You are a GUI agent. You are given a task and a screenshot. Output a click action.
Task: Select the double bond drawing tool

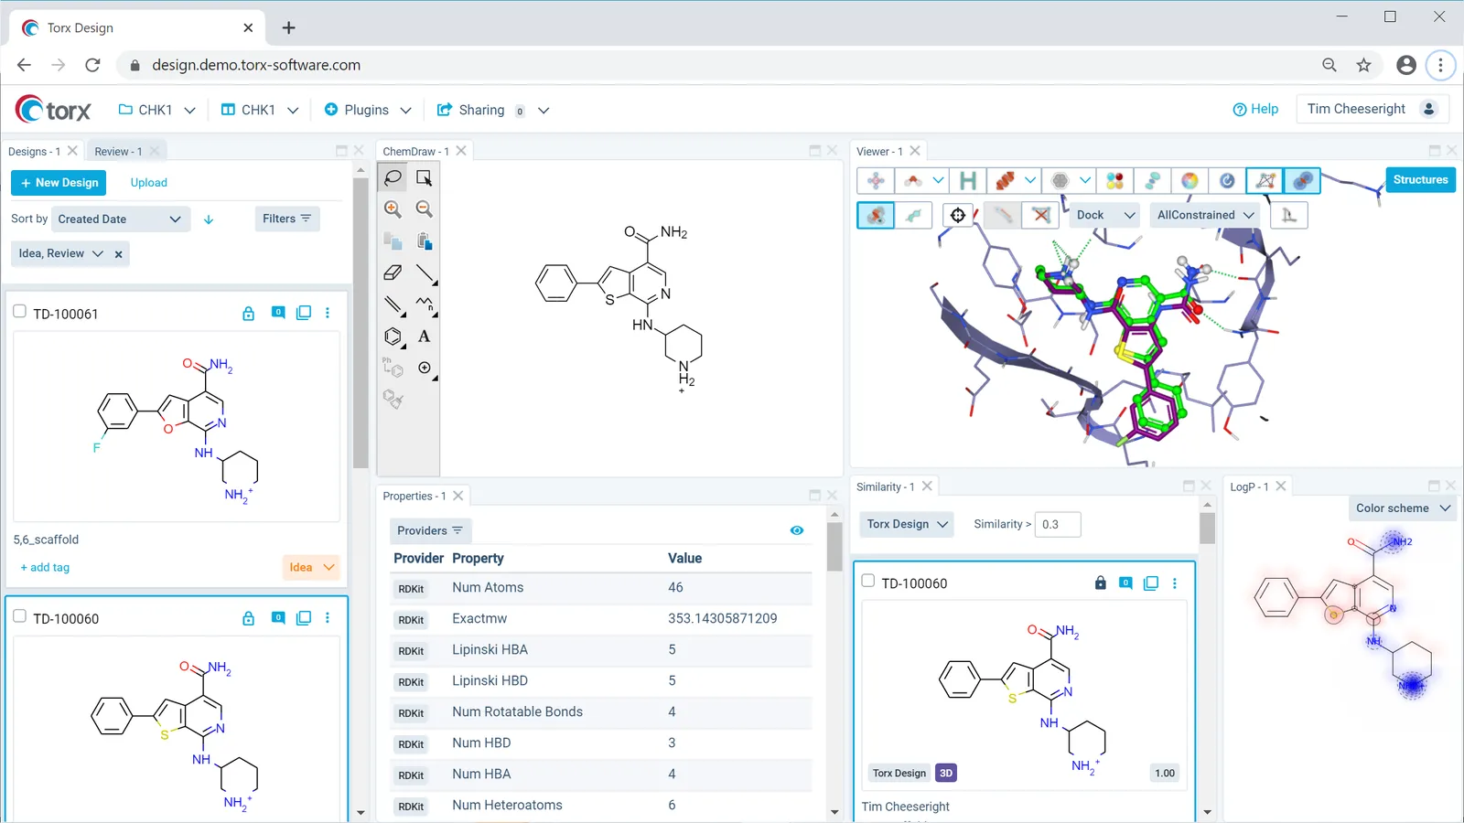(393, 305)
